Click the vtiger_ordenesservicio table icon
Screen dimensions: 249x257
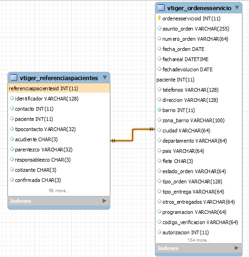tap(161, 7)
